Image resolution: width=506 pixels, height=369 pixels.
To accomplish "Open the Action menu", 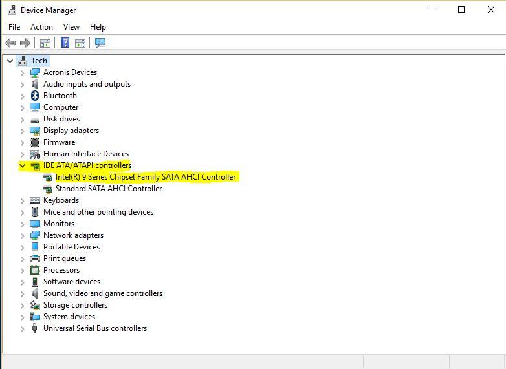I will point(41,27).
